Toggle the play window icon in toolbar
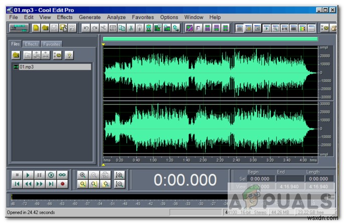Screen dimensions: 344x223 click(x=266, y=28)
